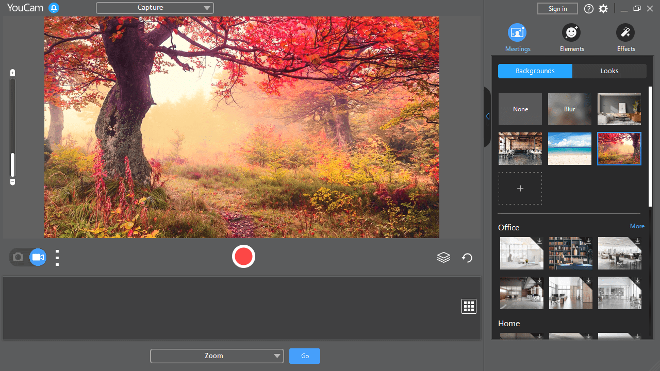
Task: Open the help question mark icon
Action: tap(588, 9)
